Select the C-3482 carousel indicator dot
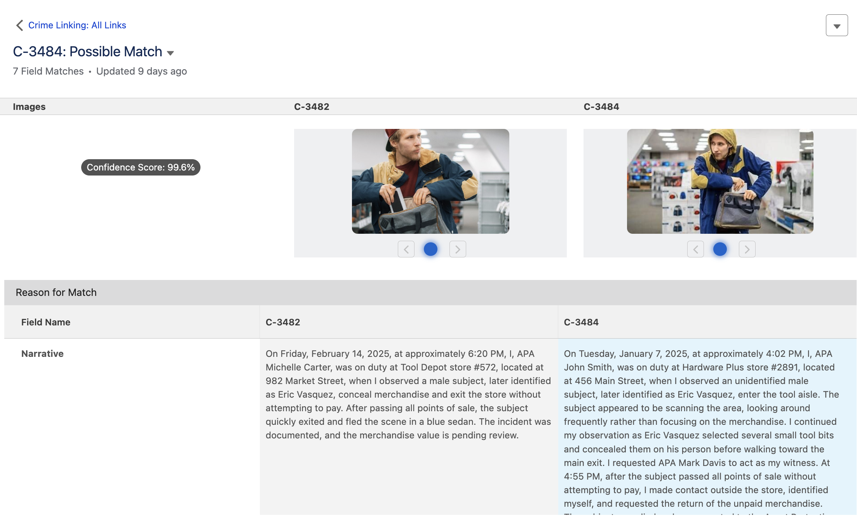The height and width of the screenshot is (518, 857). point(430,249)
